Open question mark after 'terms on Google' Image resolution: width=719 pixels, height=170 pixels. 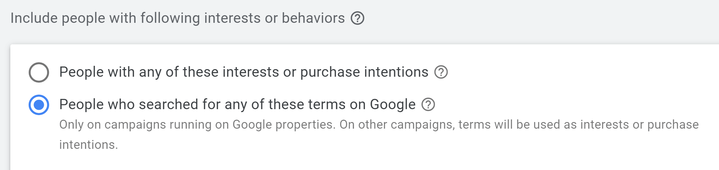tap(428, 105)
